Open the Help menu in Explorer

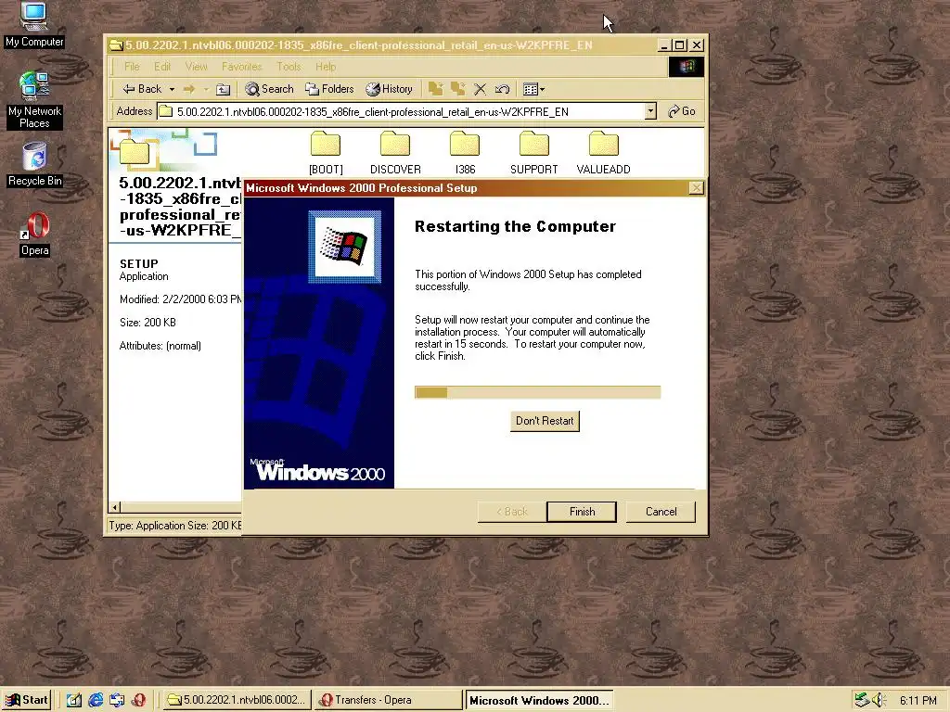[326, 67]
